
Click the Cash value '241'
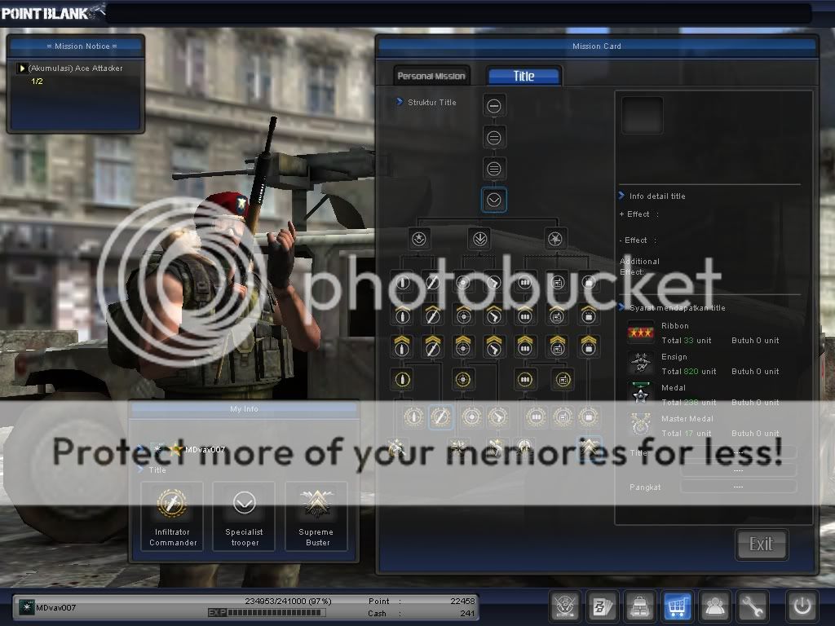click(467, 613)
